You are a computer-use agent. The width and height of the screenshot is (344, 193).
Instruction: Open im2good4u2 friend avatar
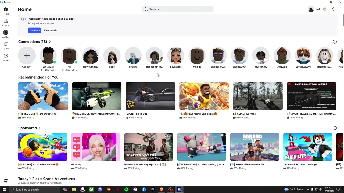325,55
